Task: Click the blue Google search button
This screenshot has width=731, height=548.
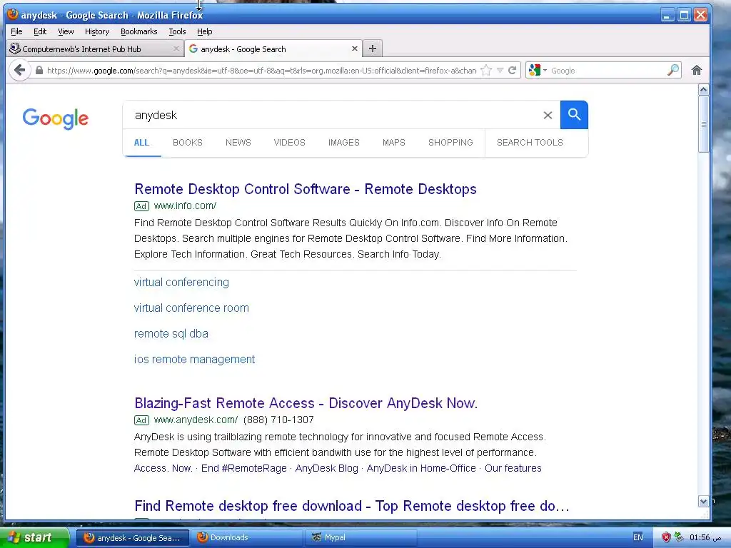Action: [x=574, y=115]
